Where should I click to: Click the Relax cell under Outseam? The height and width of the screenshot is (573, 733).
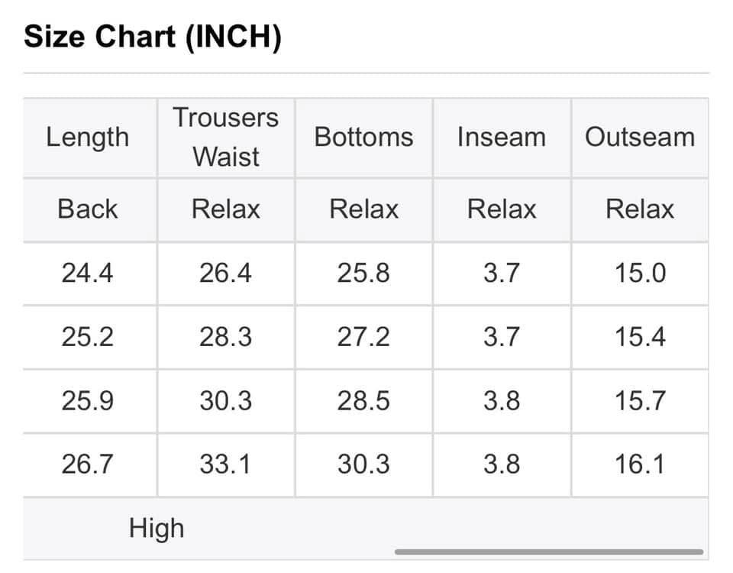coord(640,209)
